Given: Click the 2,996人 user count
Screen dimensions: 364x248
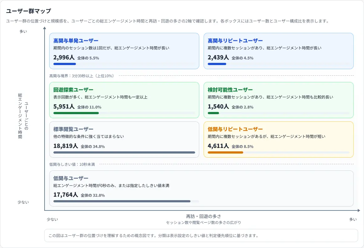Looking at the screenshot, I should pos(64,57).
